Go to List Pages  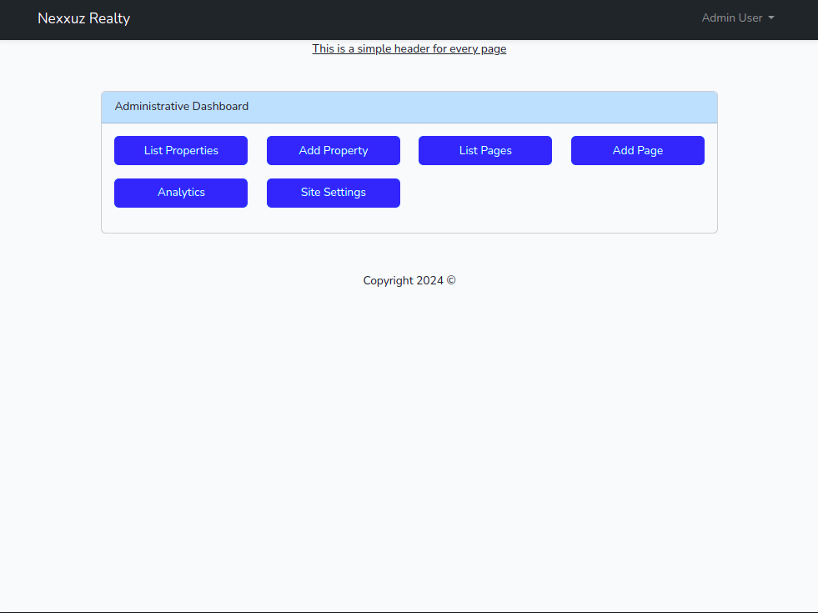[485, 151]
